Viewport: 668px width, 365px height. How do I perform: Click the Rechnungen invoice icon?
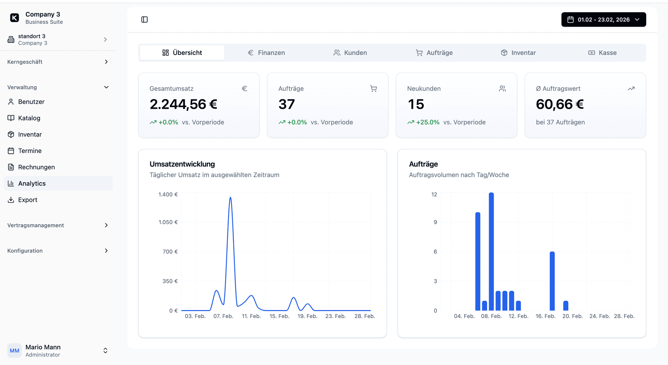click(x=11, y=167)
